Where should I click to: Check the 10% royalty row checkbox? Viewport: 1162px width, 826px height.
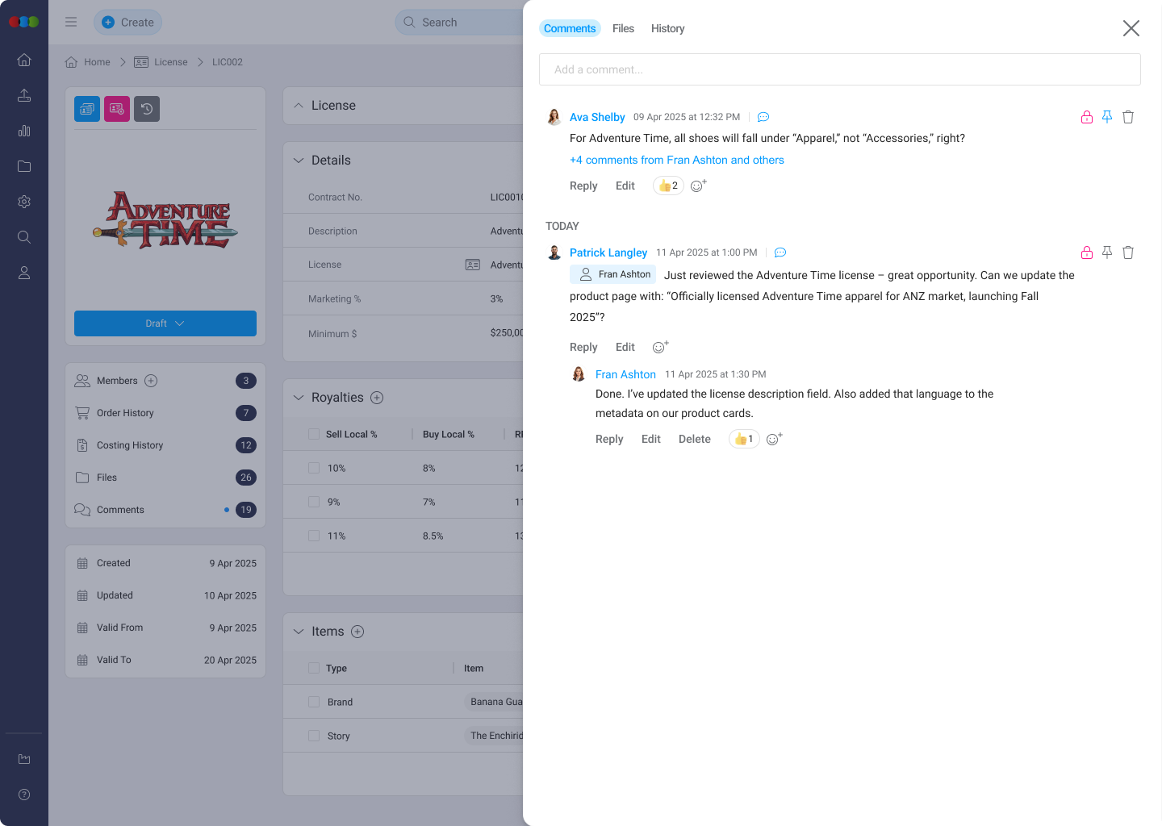click(314, 468)
